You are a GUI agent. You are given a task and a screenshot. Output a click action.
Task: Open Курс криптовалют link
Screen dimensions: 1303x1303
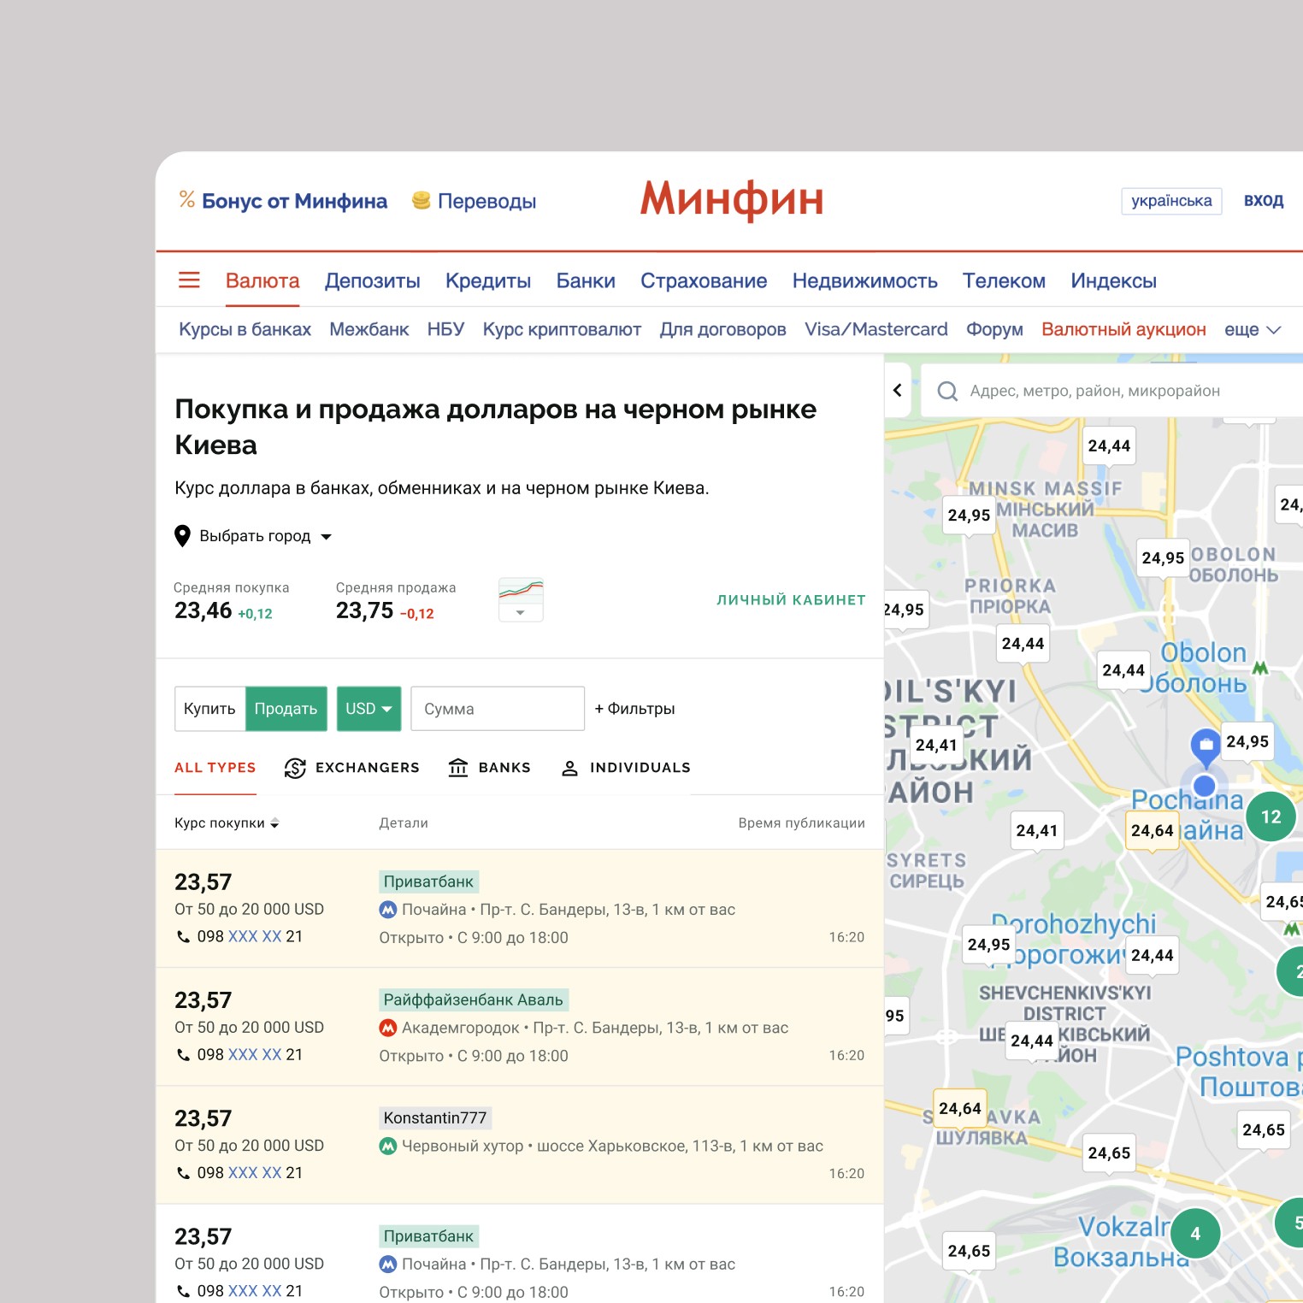click(562, 330)
